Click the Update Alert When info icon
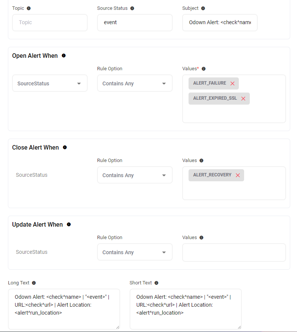The image size is (297, 332). coord(69,224)
